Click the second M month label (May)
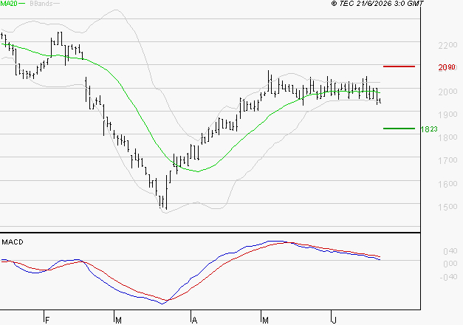Image resolution: width=463 pixels, height=325 pixels. (x=265, y=320)
